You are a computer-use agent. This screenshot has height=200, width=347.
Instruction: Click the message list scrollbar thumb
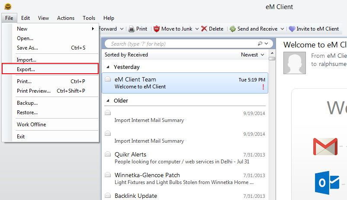(272, 59)
